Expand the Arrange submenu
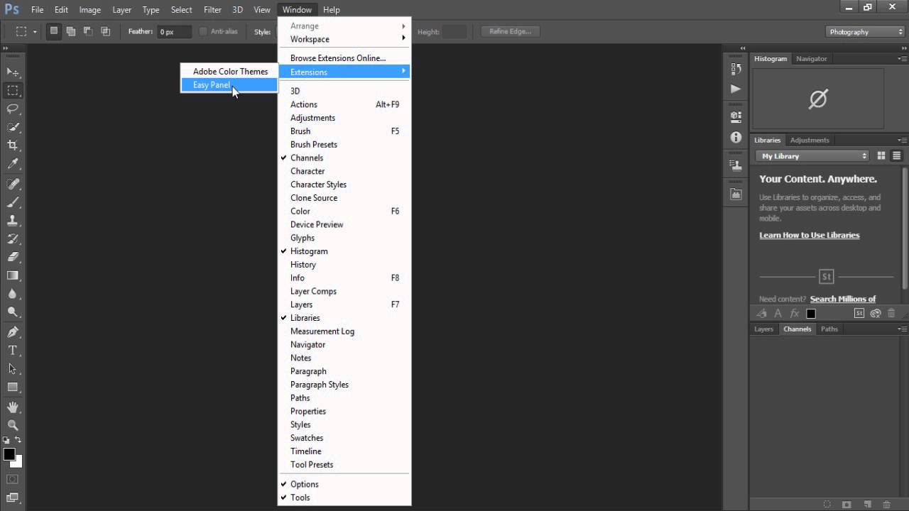This screenshot has width=909, height=511. pyautogui.click(x=344, y=26)
